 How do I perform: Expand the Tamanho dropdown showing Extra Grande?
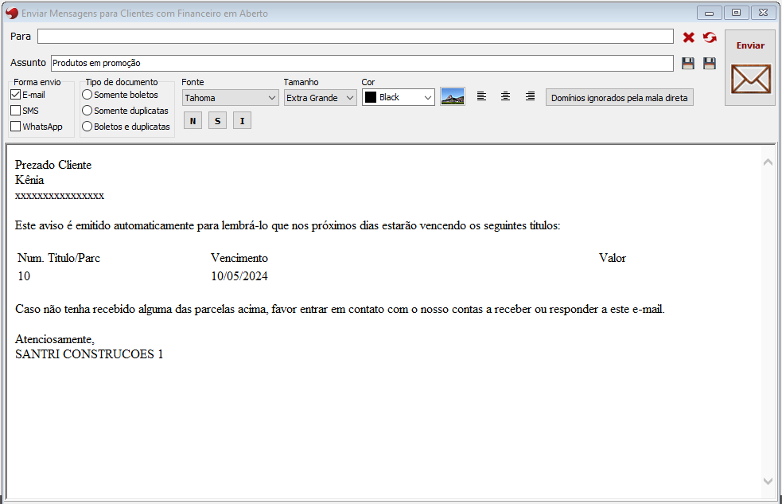point(320,98)
